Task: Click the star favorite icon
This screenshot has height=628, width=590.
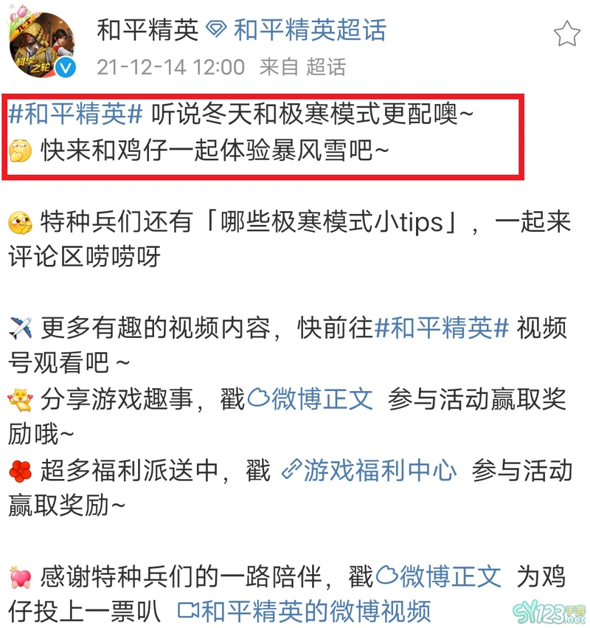Action: point(567,34)
